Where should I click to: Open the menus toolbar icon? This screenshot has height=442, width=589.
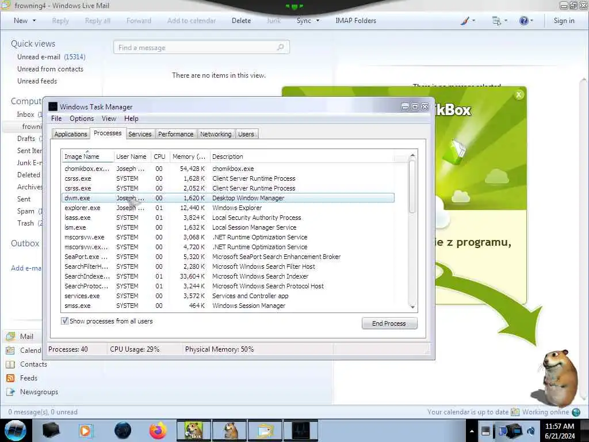click(500, 21)
